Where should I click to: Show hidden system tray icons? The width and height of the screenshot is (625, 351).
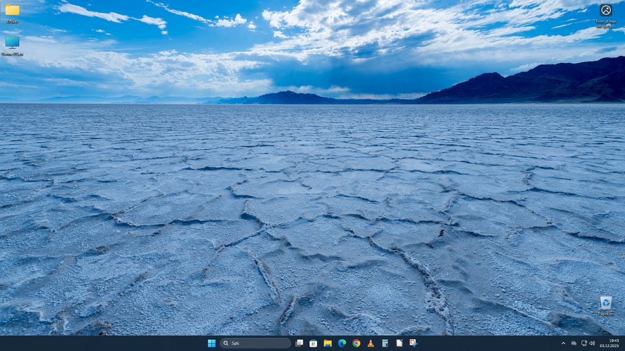(563, 343)
